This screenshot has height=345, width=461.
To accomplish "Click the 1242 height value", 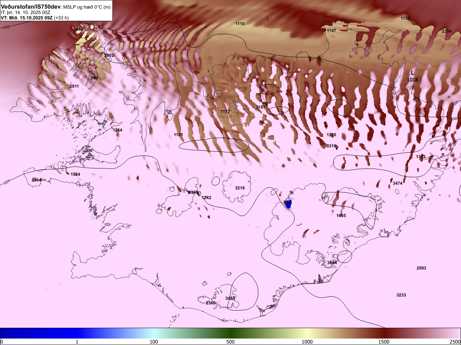I will pyautogui.click(x=206, y=198).
